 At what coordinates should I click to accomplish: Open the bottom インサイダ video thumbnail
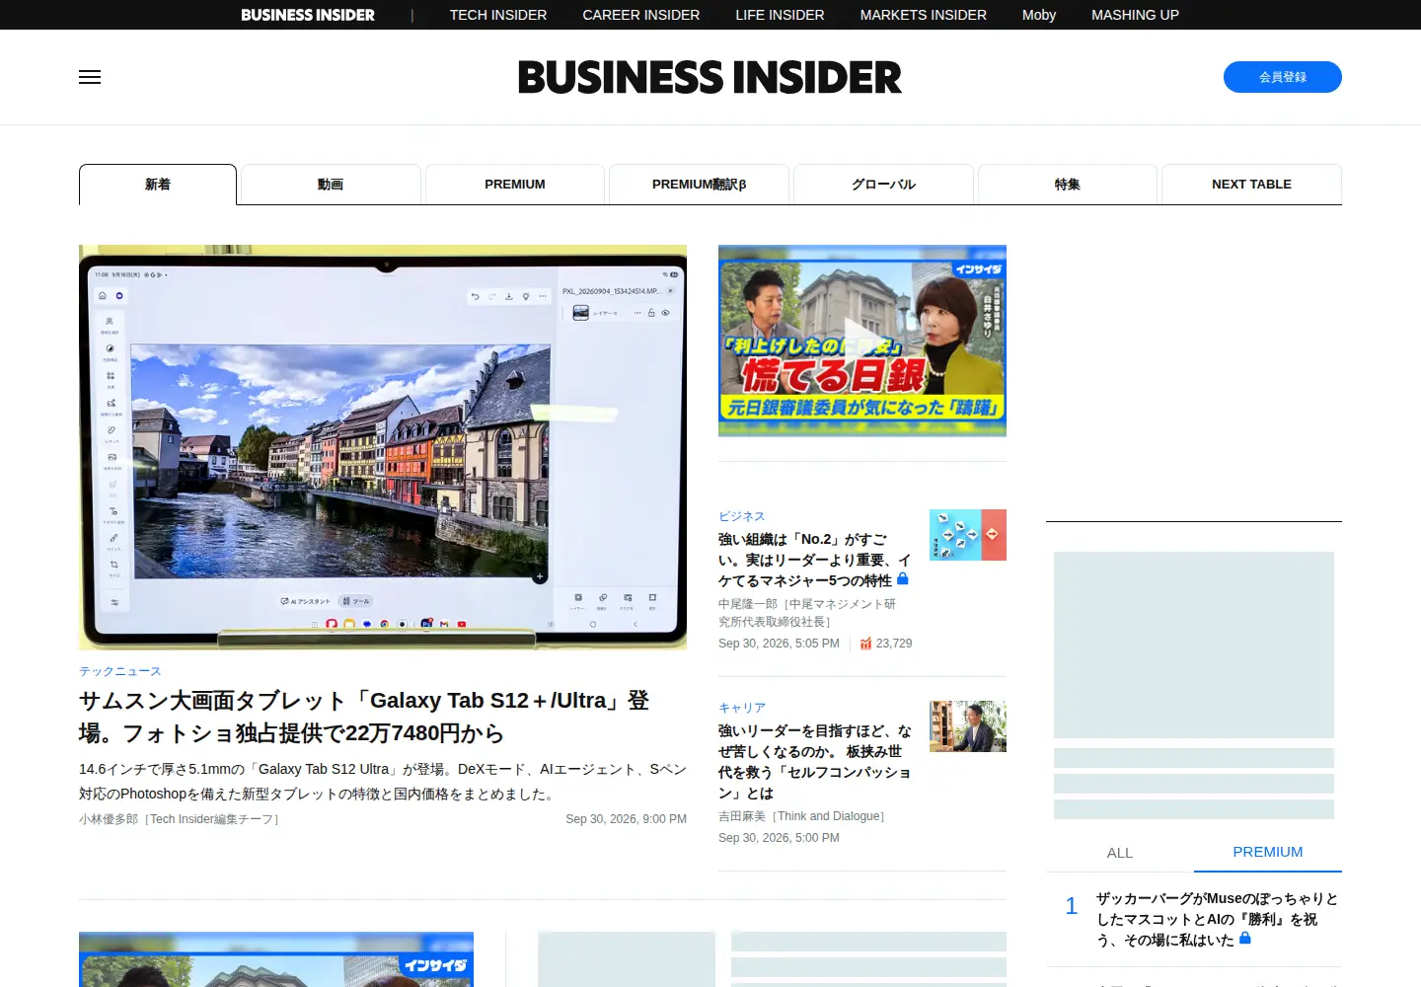coord(276,959)
